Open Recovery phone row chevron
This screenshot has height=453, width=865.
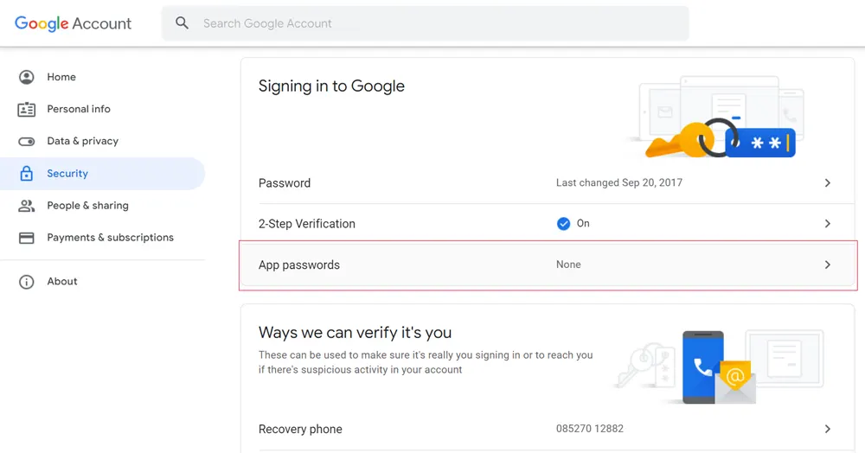point(827,429)
